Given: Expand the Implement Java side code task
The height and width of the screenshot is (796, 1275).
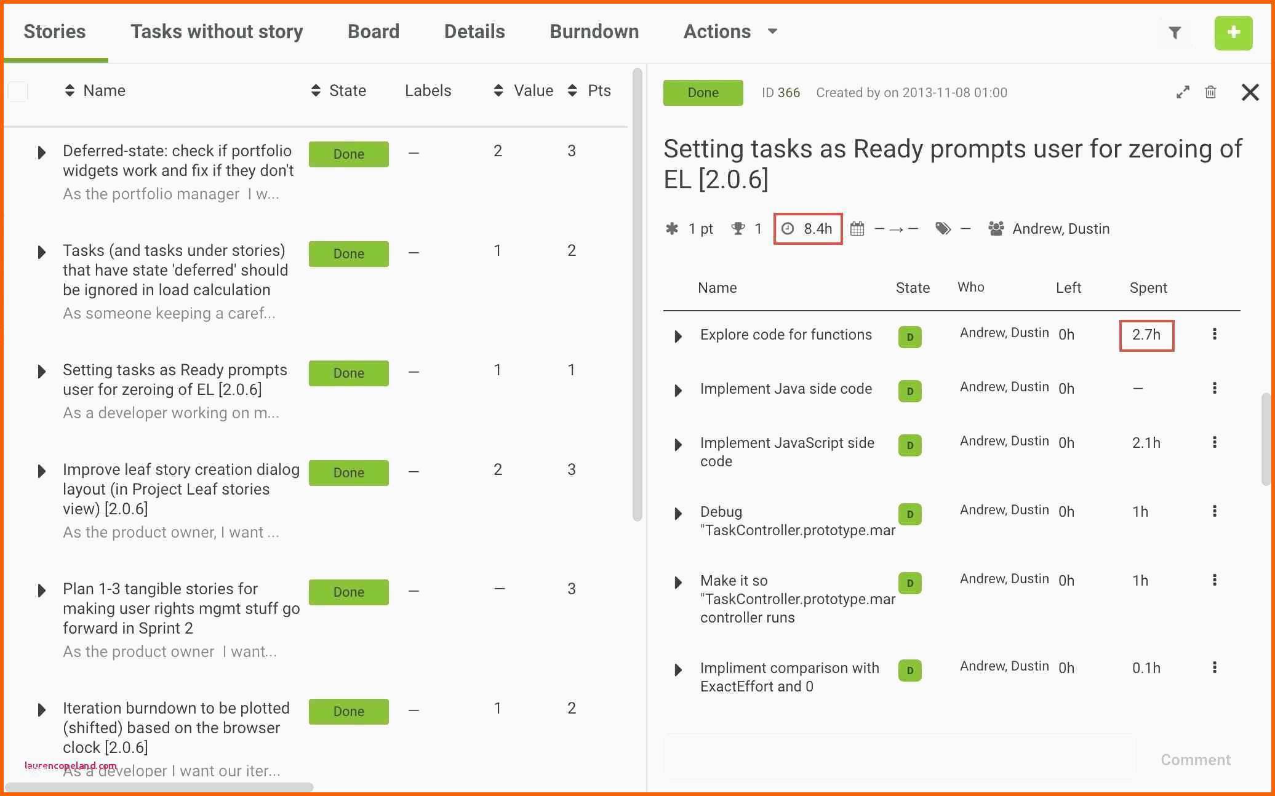Looking at the screenshot, I should click(678, 391).
